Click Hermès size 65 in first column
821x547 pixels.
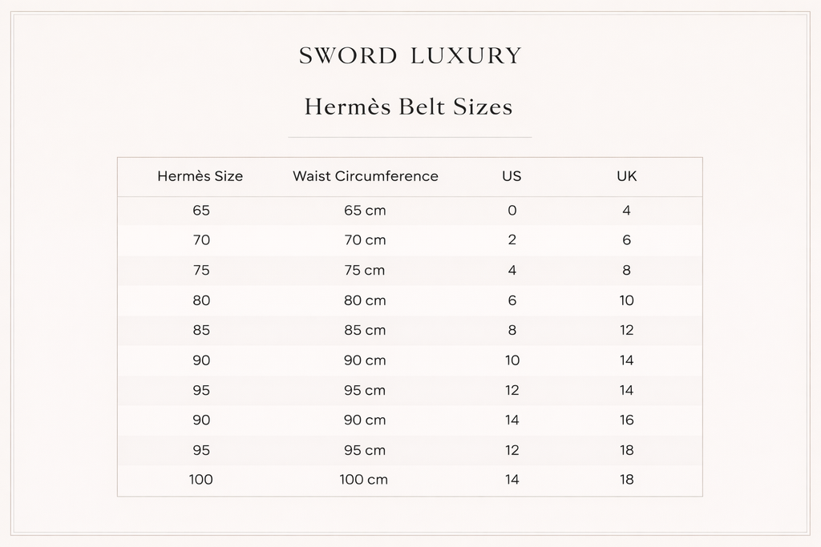pyautogui.click(x=200, y=211)
